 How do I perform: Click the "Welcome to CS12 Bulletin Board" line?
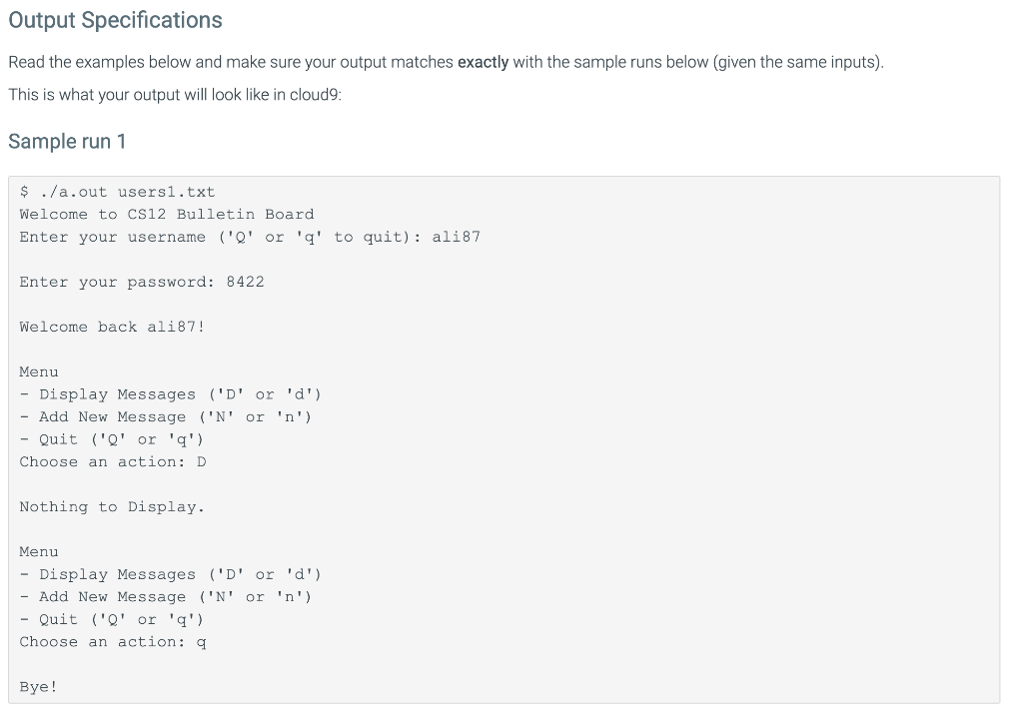point(167,214)
